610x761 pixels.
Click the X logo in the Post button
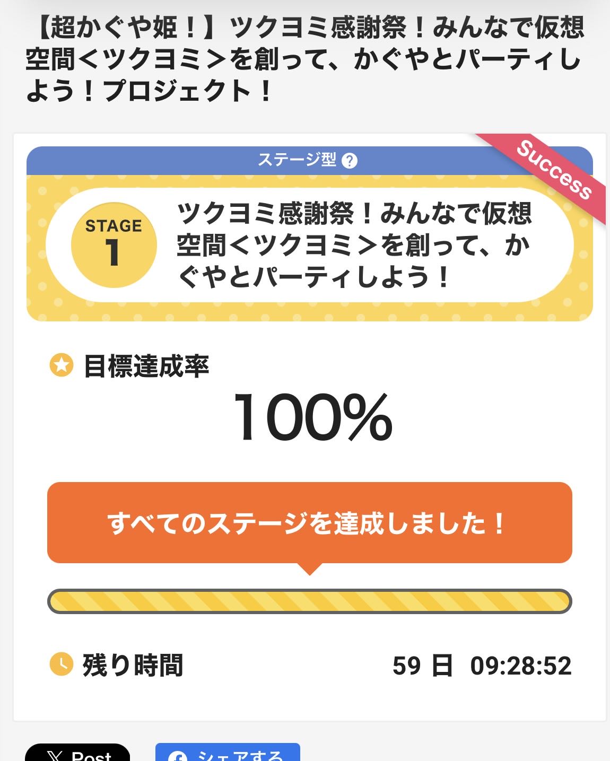coord(54,756)
